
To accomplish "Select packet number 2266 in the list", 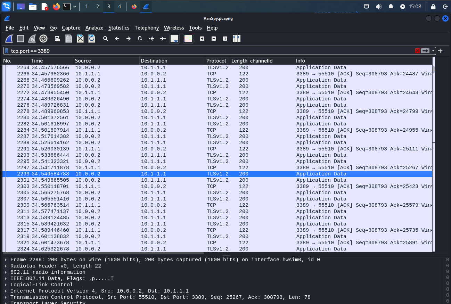I will (x=217, y=74).
